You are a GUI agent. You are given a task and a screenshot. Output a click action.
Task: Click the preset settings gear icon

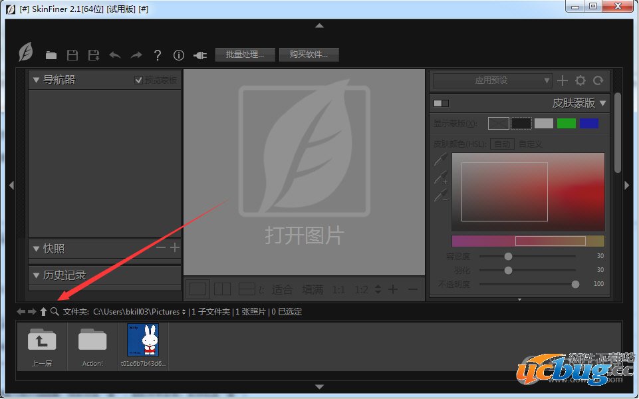pos(580,80)
